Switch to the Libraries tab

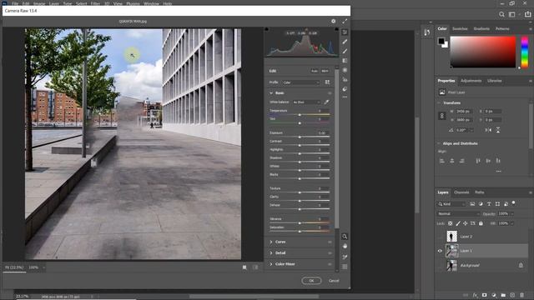495,81
